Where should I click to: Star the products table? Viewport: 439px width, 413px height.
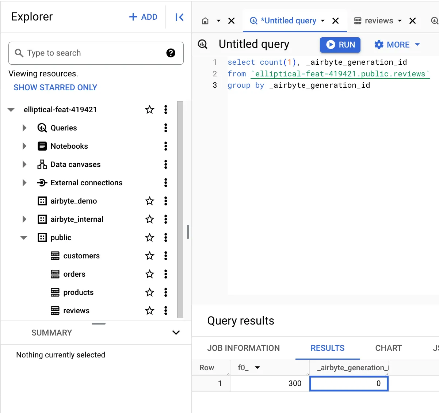point(150,292)
